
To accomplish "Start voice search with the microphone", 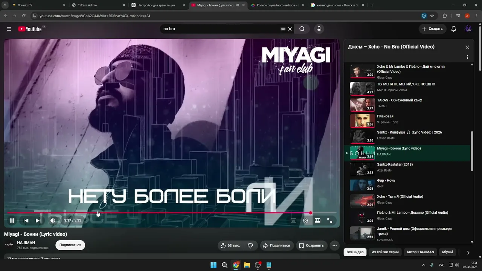I will [x=319, y=29].
